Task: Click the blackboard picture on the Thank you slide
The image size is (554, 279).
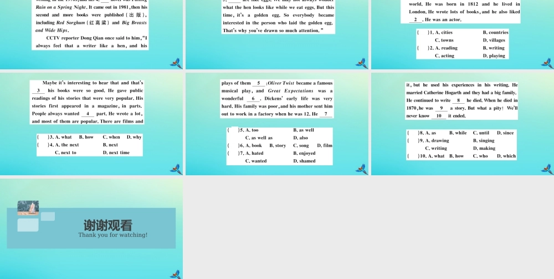Action: point(28,208)
